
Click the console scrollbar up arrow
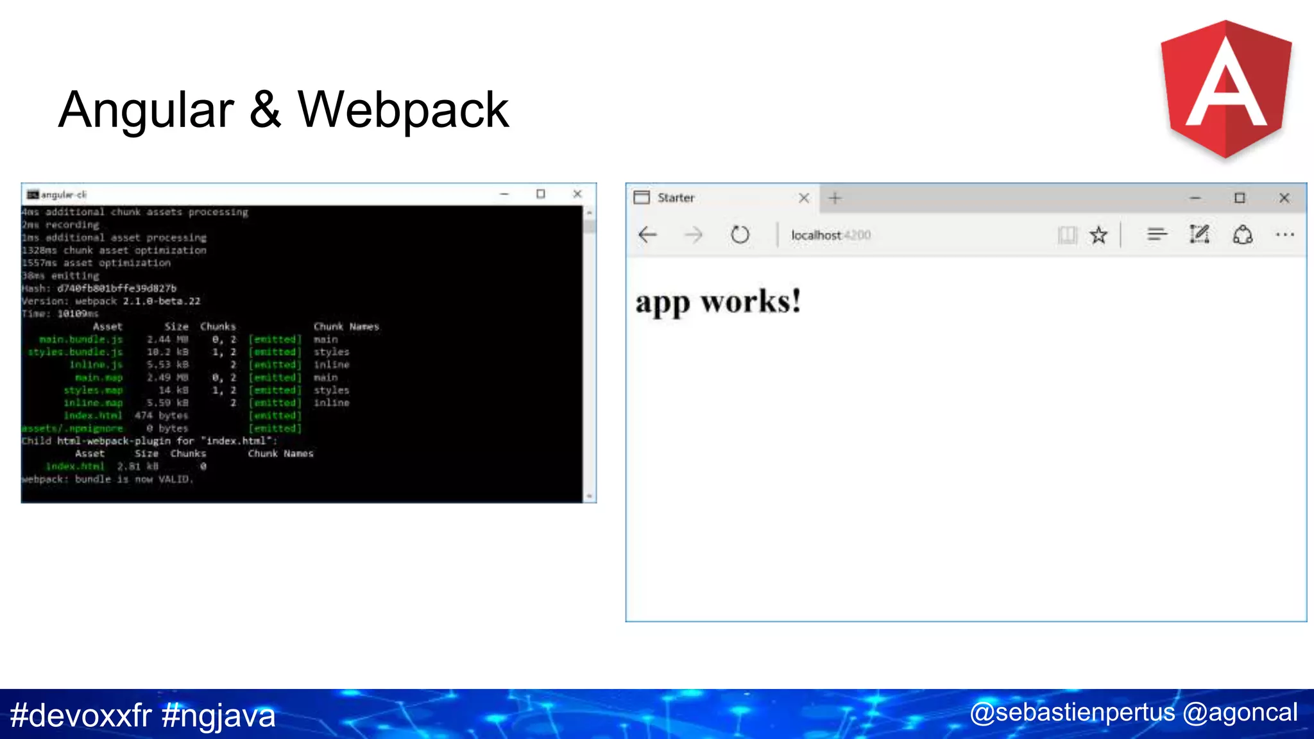coord(589,212)
